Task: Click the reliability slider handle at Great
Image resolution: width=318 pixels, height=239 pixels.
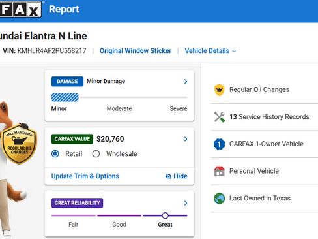Action: coord(165,215)
